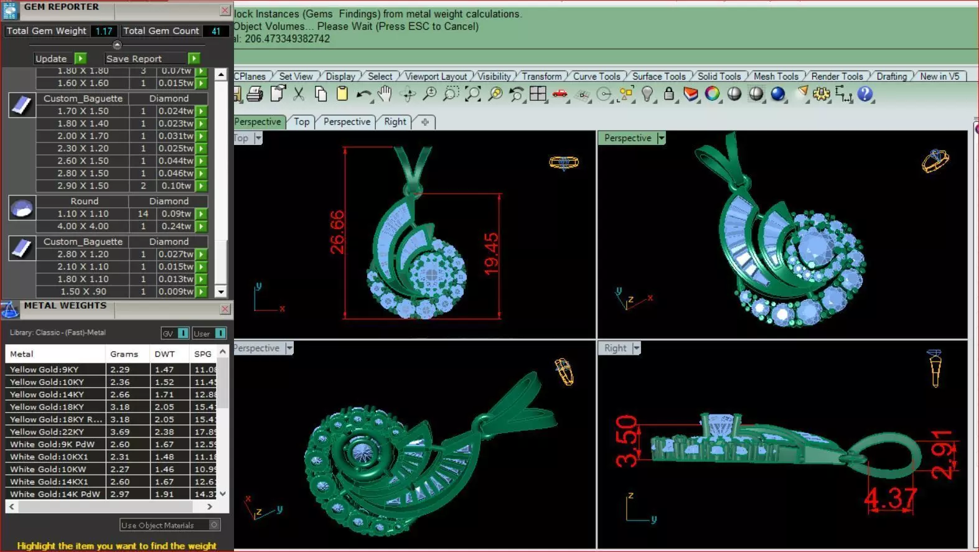Click the color wheel object properties icon

coord(713,94)
